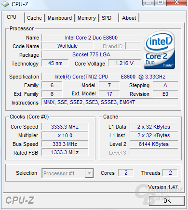The width and height of the screenshot is (188, 210).
Task: Close the CPU-Z window
Action: click(x=176, y=2)
